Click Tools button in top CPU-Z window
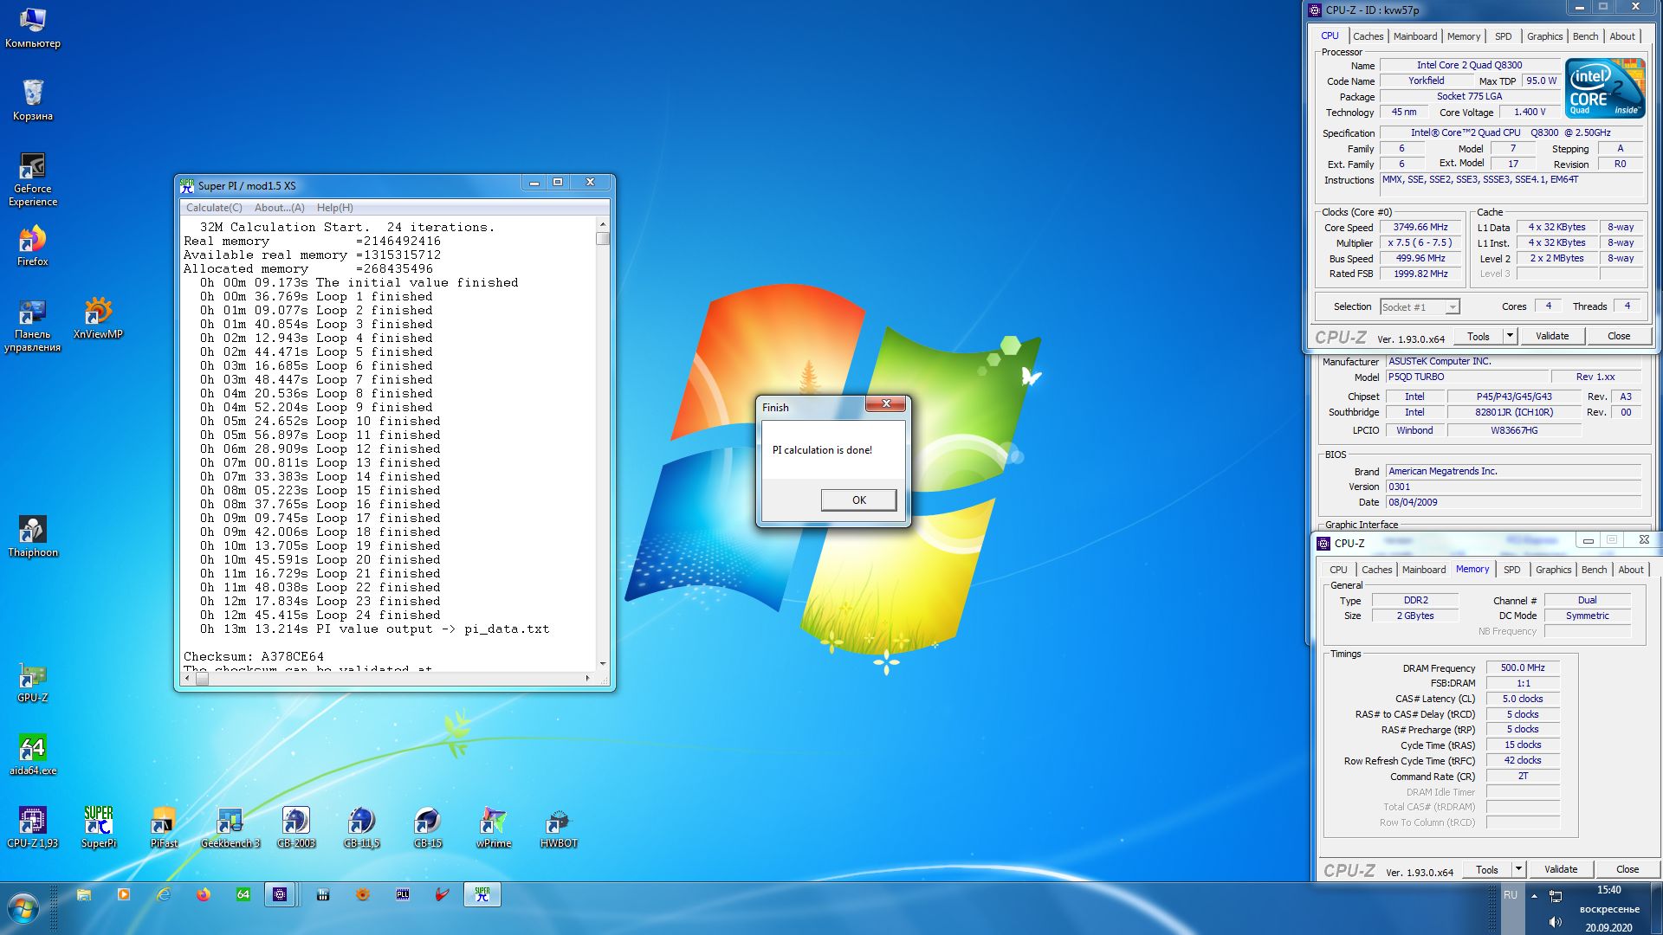1663x935 pixels. [1479, 336]
